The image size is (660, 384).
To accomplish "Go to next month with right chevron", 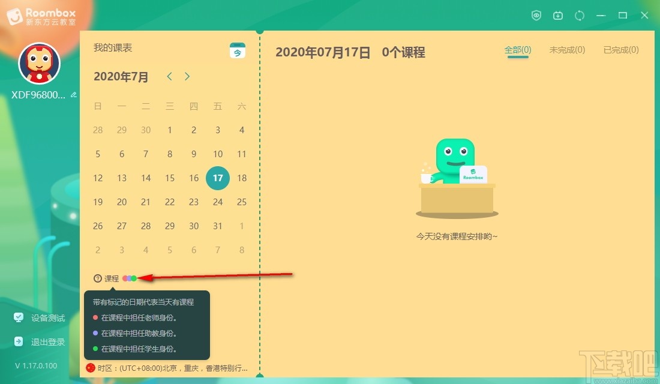I will click(187, 76).
